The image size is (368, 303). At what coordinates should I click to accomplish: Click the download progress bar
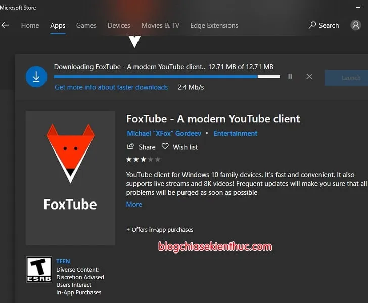(x=167, y=77)
